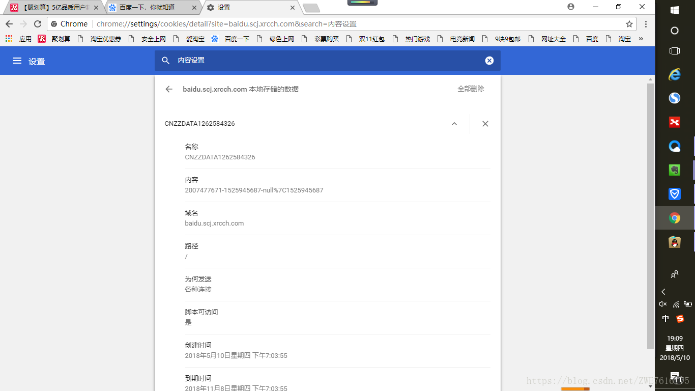Reload the current page
The height and width of the screenshot is (391, 695).
pyautogui.click(x=38, y=24)
